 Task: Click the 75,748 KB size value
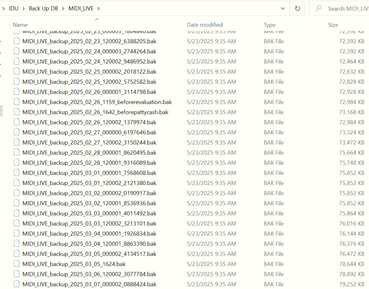[x=352, y=163]
